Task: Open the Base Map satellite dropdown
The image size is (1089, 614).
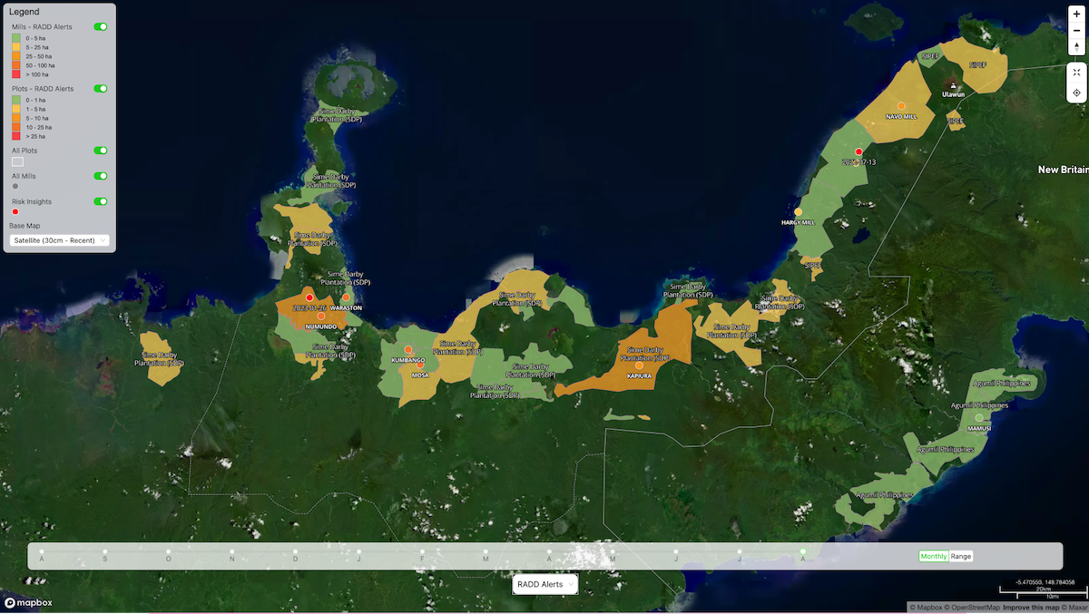Action: [60, 240]
